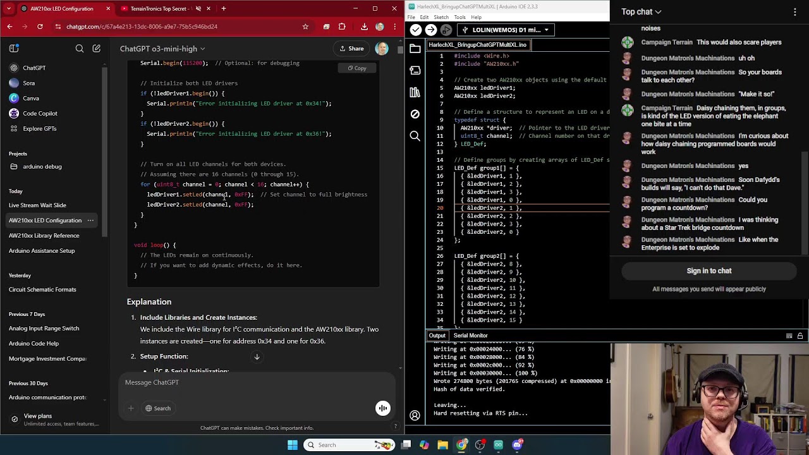Unmute the TerrainTronics tab audio icon

[x=198, y=9]
